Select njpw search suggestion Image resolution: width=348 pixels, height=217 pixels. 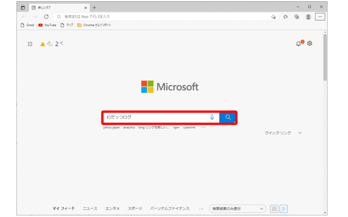[176, 127]
